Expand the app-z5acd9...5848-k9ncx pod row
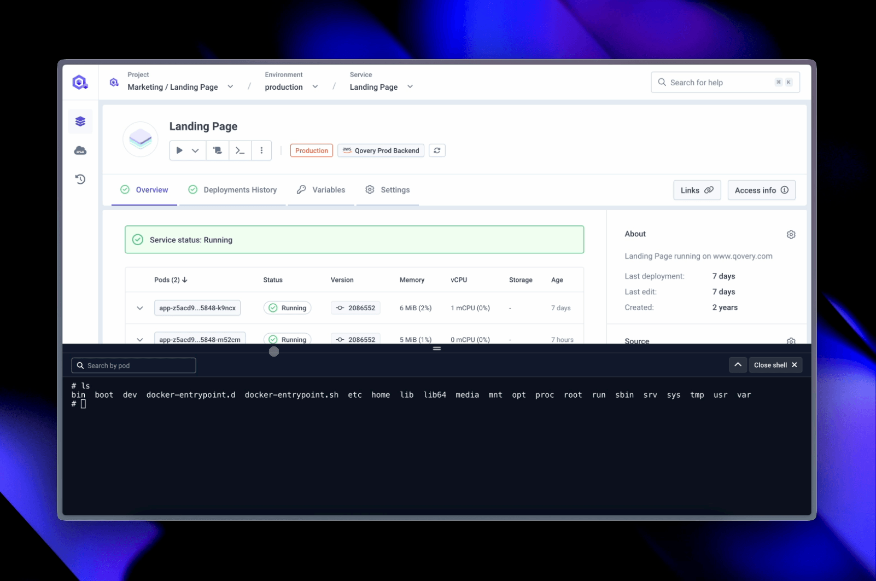 [140, 308]
